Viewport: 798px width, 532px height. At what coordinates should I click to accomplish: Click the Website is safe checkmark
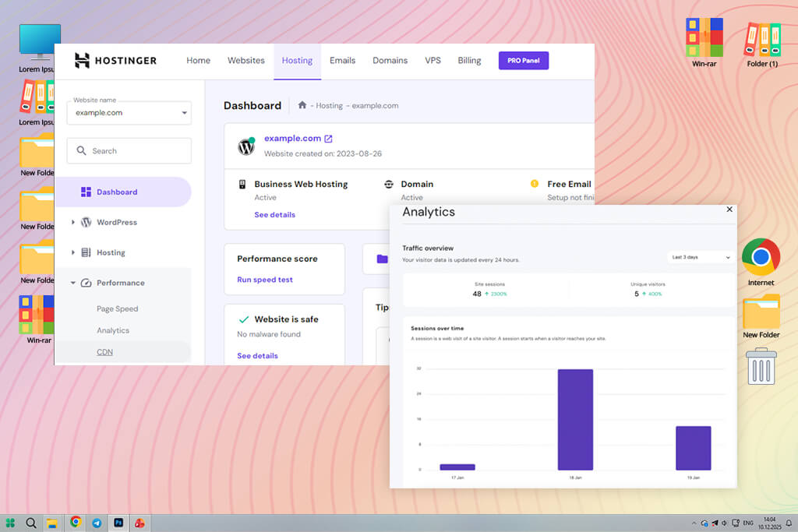pyautogui.click(x=244, y=319)
